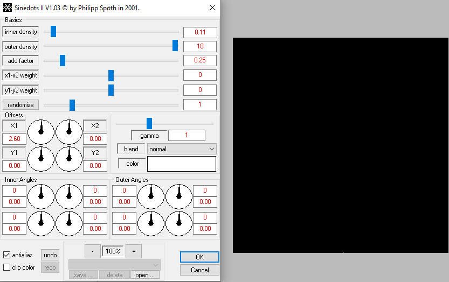
Task: Click the x1-x2 weight value field
Action: [200, 75]
